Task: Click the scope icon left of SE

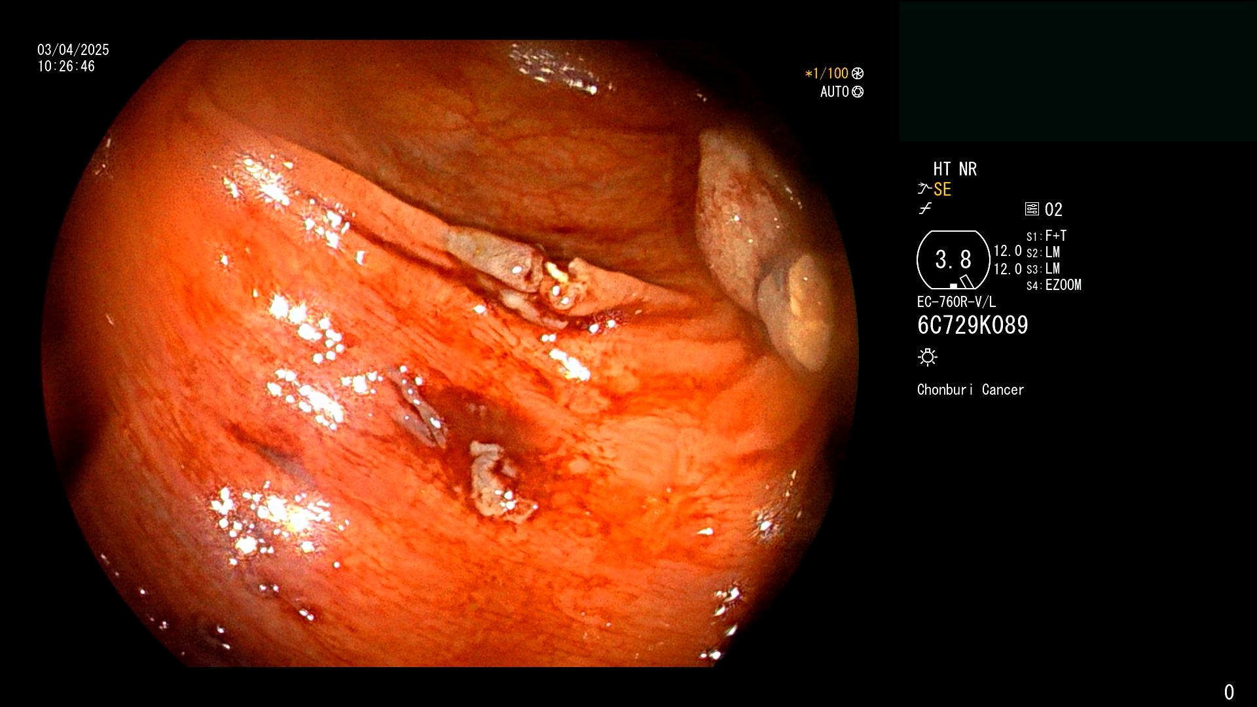Action: click(924, 189)
